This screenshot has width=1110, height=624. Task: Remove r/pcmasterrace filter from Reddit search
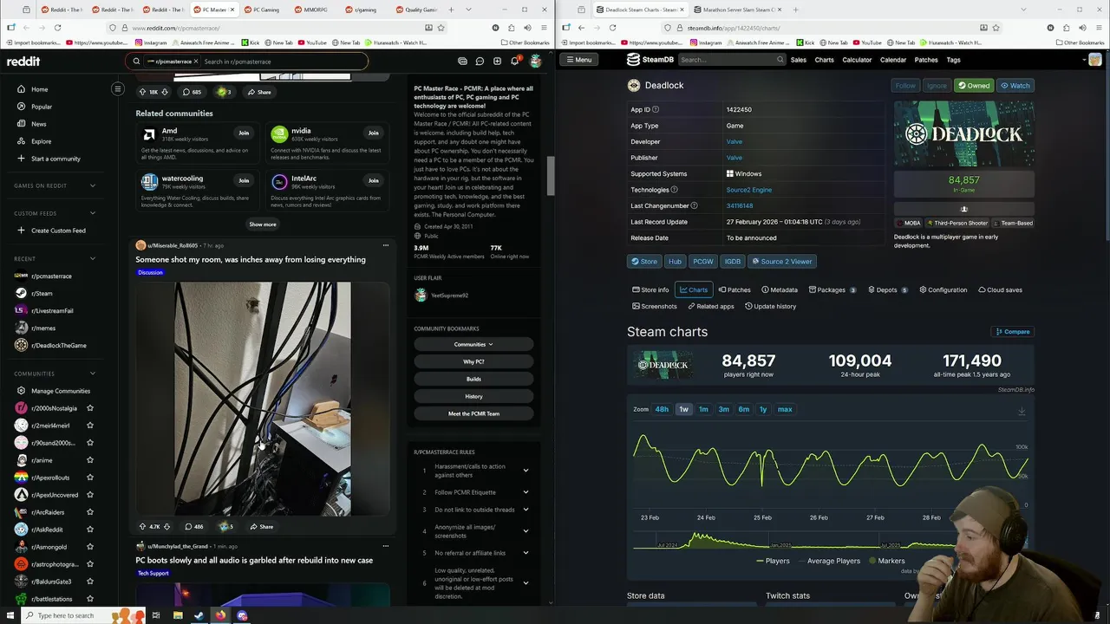point(196,62)
